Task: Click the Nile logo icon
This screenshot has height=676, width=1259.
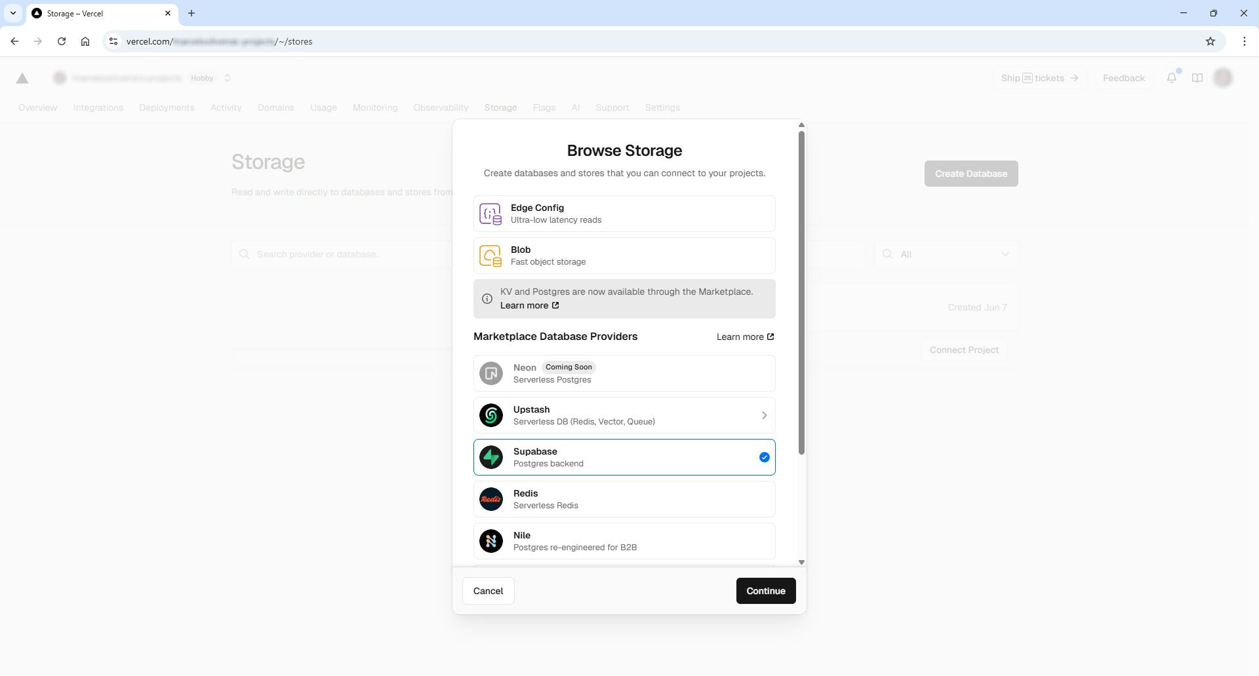Action: coord(491,541)
